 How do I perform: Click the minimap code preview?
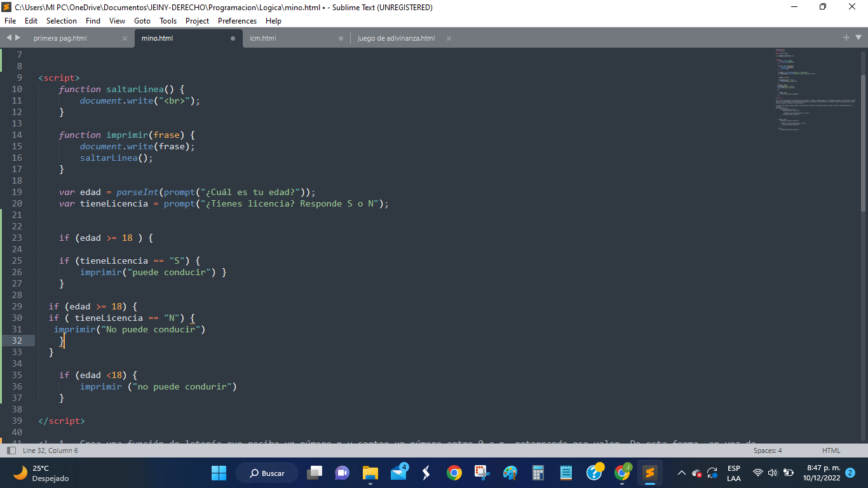(x=817, y=89)
